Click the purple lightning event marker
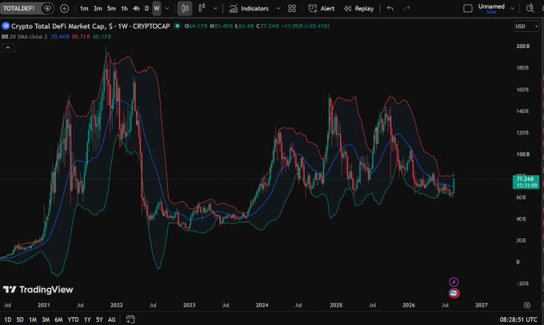 [454, 282]
